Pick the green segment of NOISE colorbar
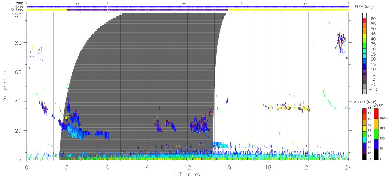 point(376,134)
